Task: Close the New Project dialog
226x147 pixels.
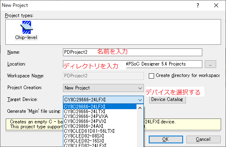Action: tap(216, 5)
